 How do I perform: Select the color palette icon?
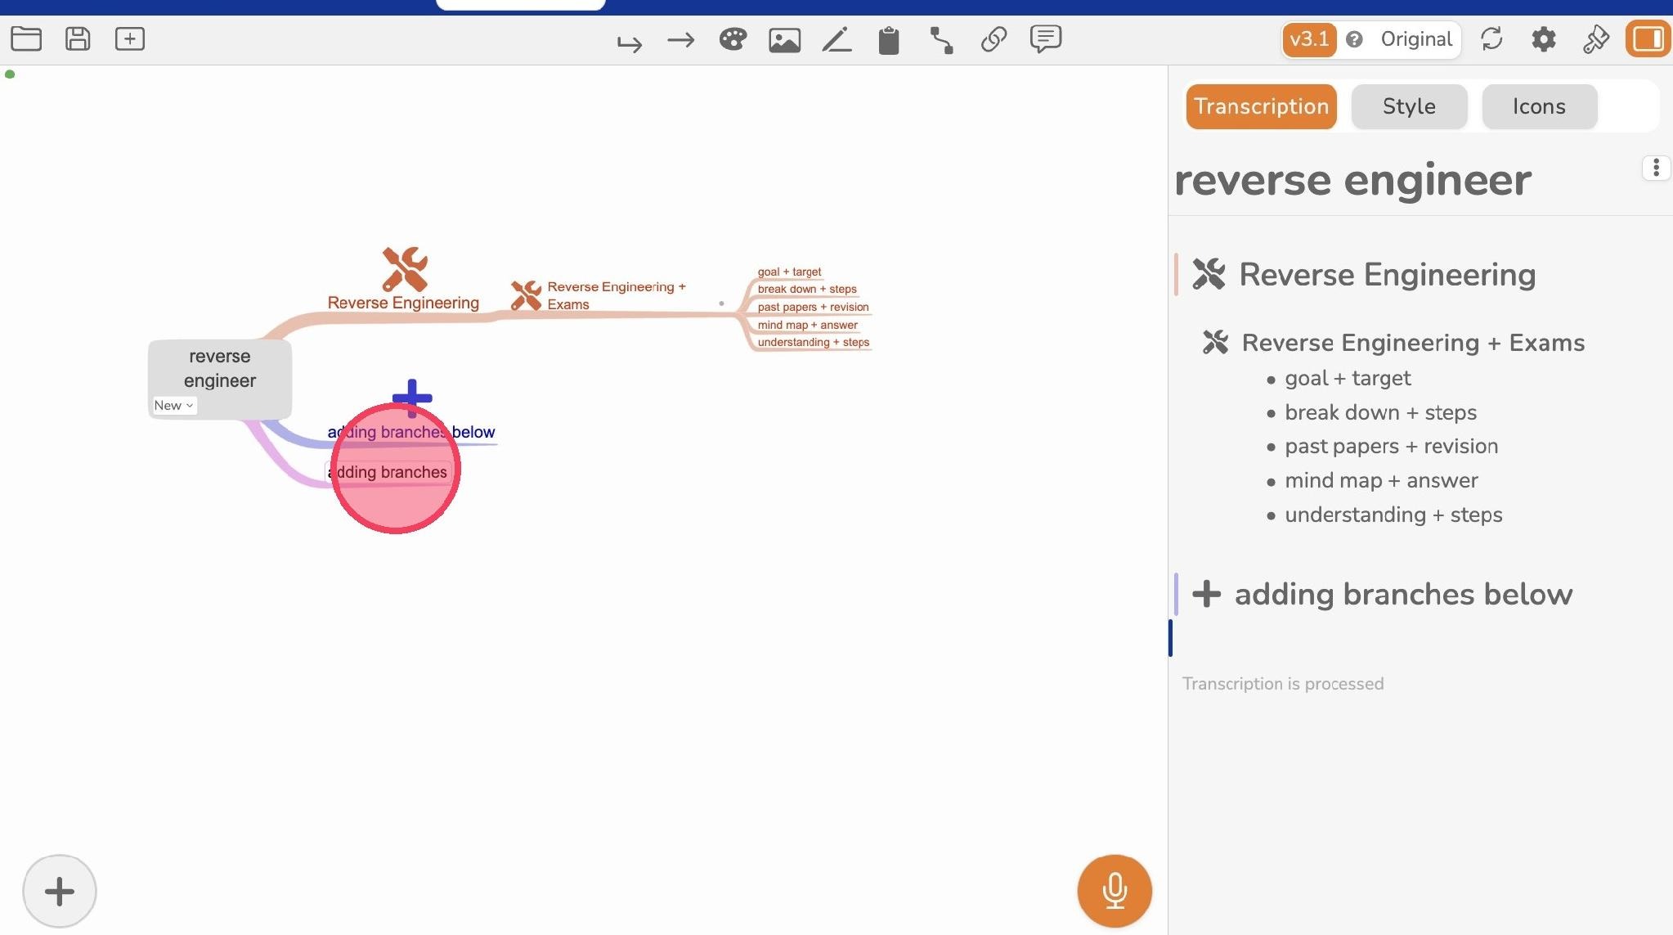pos(733,39)
